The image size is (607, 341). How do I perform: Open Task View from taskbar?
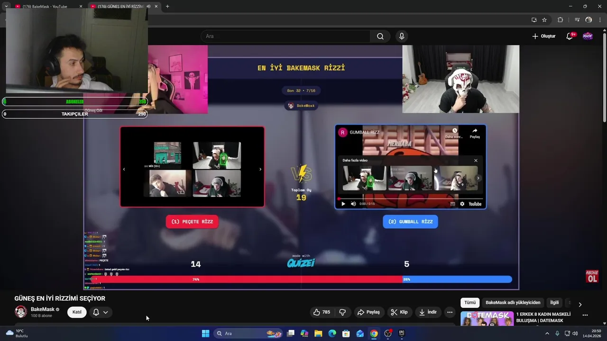click(291, 333)
